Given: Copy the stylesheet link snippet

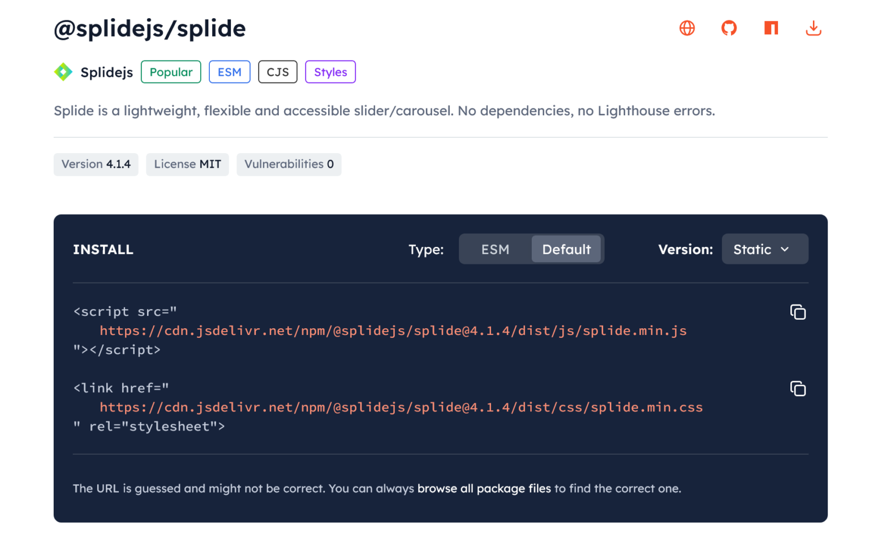Looking at the screenshot, I should (x=798, y=389).
